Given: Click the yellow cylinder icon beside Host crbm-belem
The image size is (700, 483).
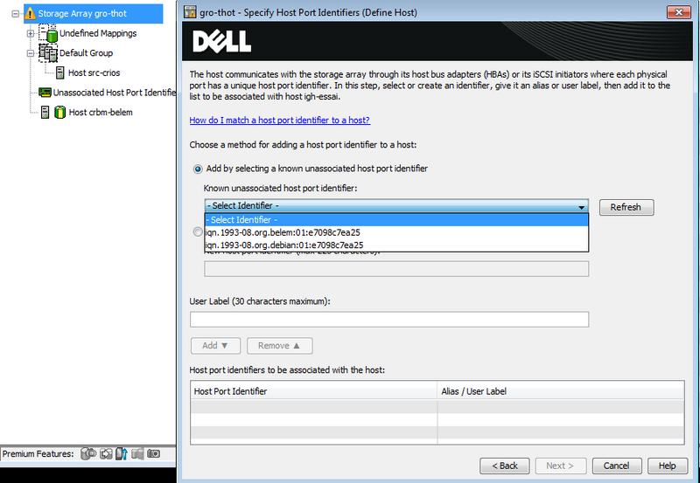Looking at the screenshot, I should coord(60,113).
